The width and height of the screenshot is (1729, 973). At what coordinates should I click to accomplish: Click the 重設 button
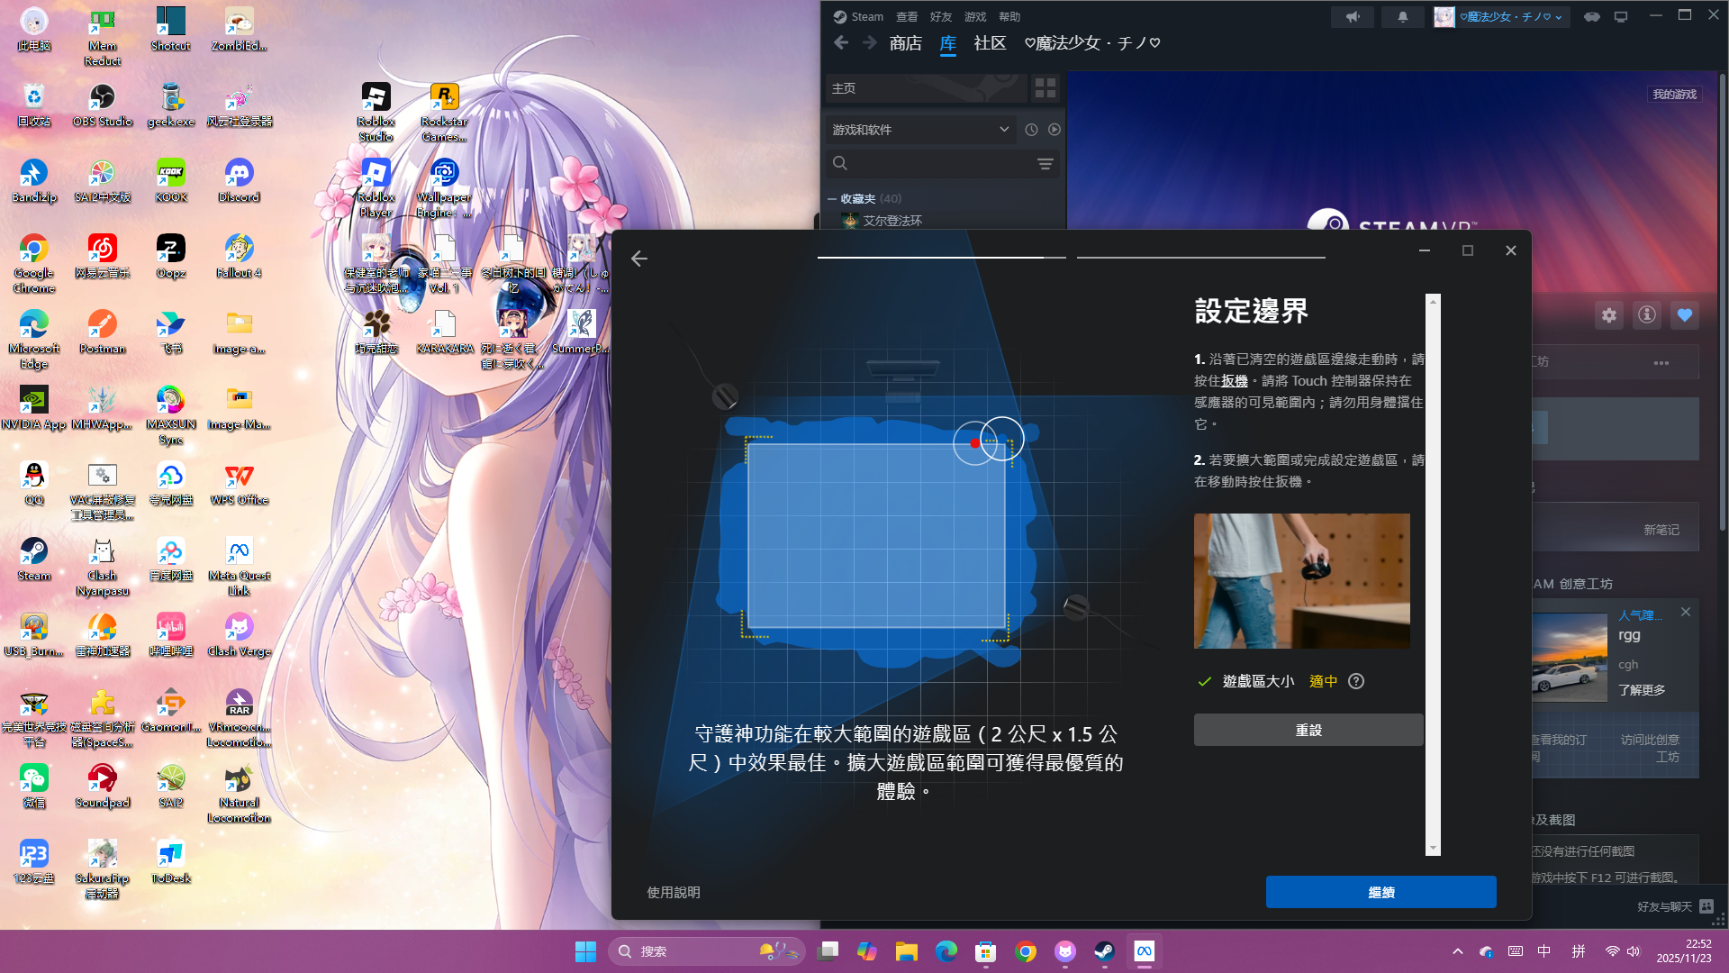click(1308, 731)
